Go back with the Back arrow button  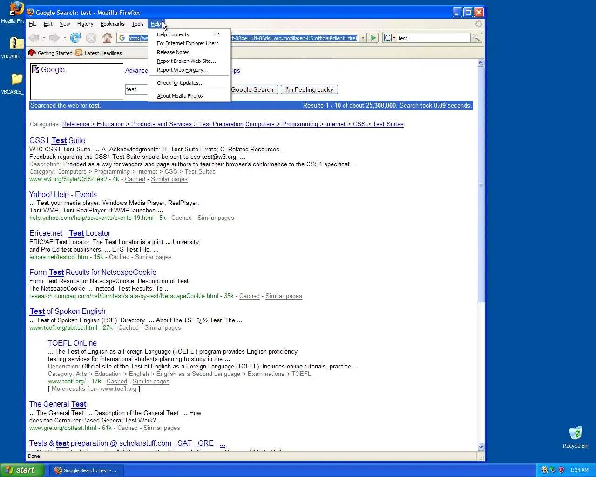34,38
